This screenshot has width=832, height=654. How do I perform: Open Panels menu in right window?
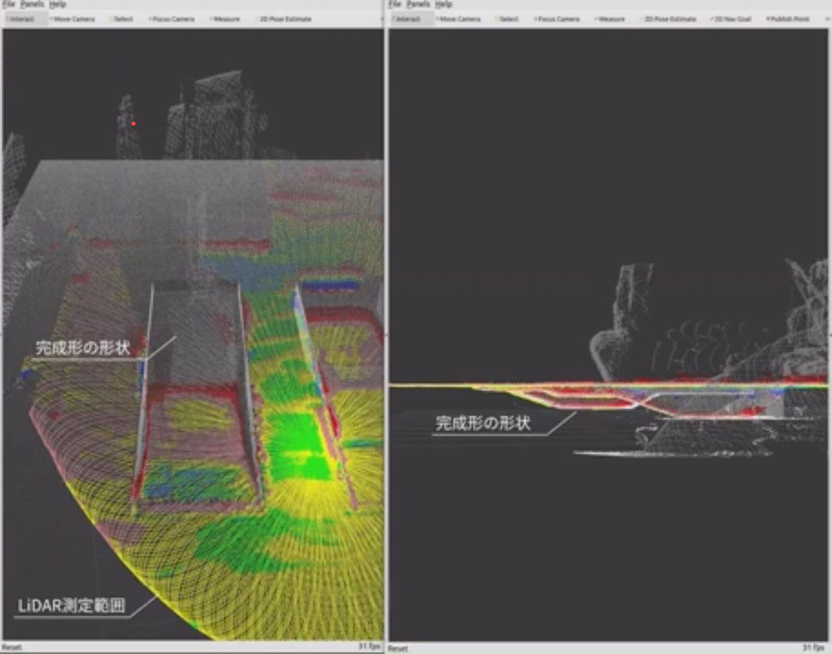click(x=418, y=4)
